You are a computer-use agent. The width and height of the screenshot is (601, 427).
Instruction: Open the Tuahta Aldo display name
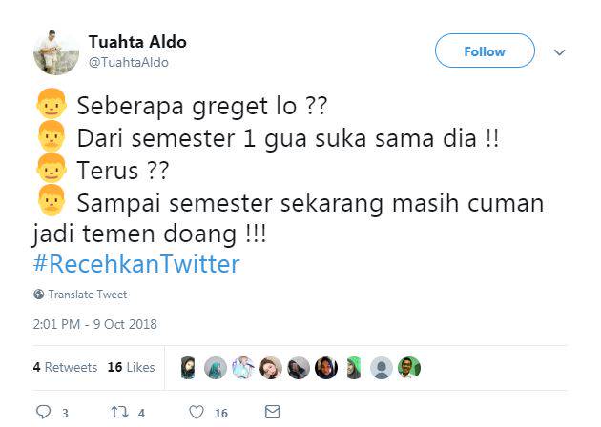[x=137, y=42]
